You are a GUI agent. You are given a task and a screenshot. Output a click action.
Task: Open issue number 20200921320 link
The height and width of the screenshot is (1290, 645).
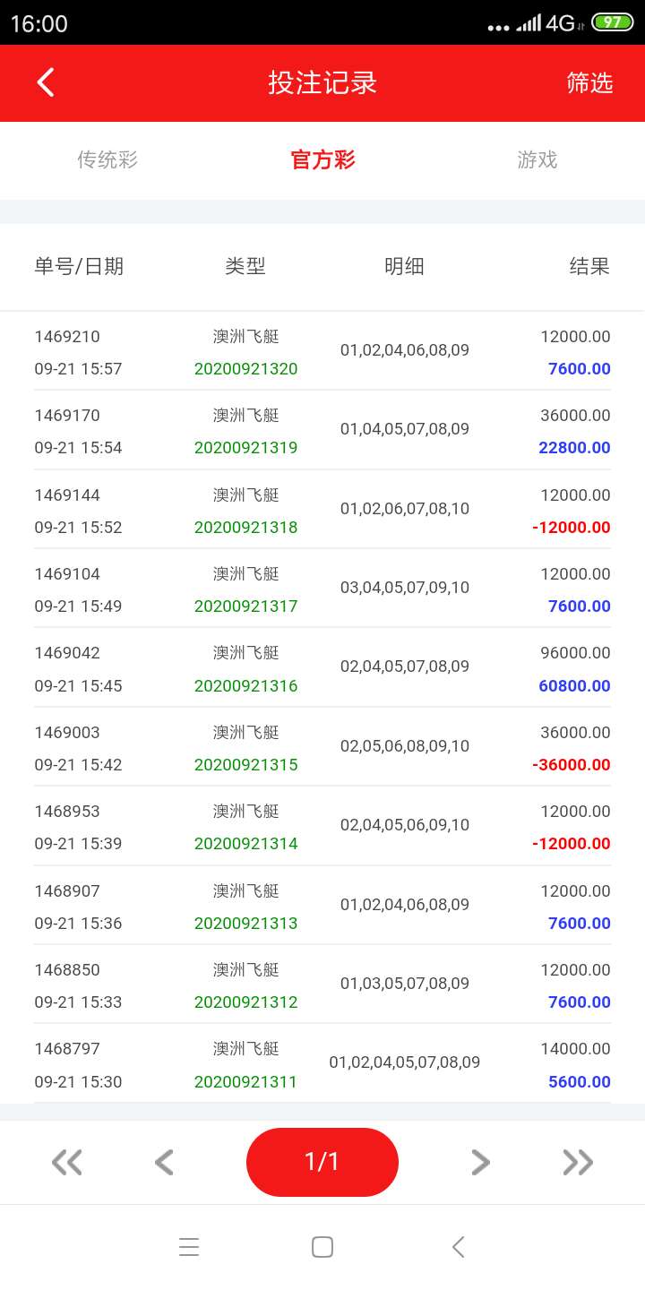pyautogui.click(x=245, y=369)
